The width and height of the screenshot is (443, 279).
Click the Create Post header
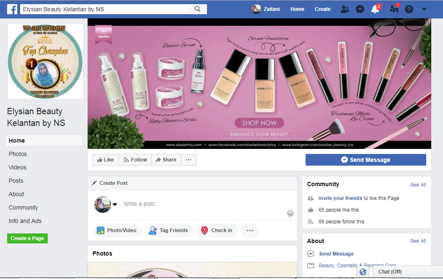(113, 183)
